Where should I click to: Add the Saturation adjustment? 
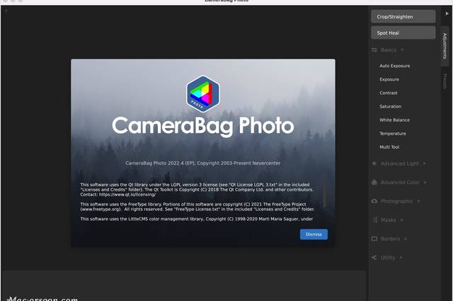390,107
